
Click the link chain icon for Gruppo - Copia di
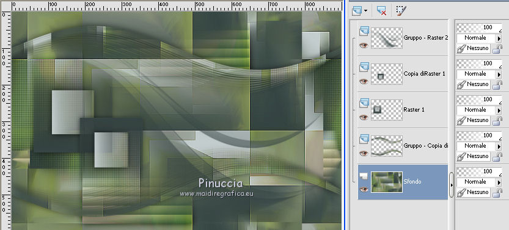(461, 156)
